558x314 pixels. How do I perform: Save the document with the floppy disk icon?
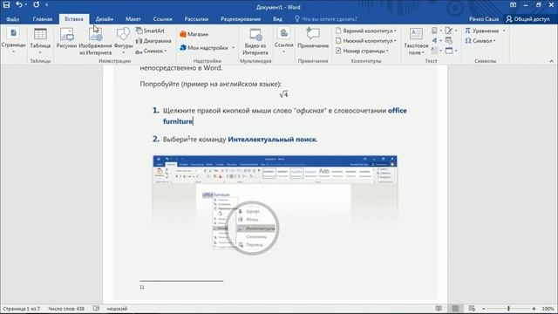click(x=6, y=5)
